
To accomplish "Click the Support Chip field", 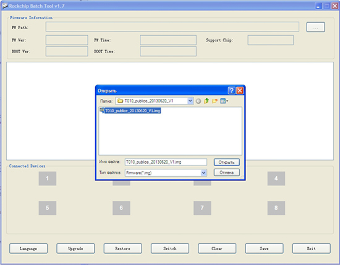I will point(271,40).
